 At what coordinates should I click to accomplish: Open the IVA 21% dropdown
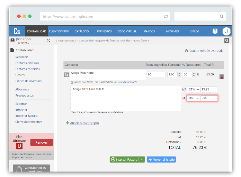pos(193,89)
